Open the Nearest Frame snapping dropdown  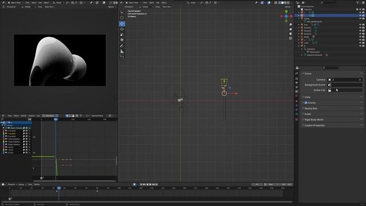(x=98, y=116)
